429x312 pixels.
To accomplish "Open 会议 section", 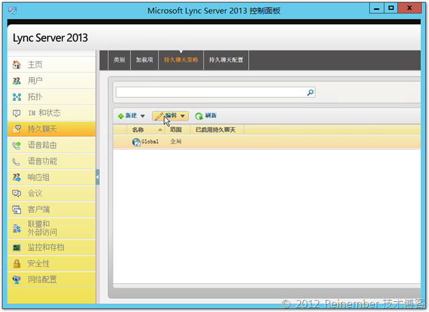I will coord(52,193).
